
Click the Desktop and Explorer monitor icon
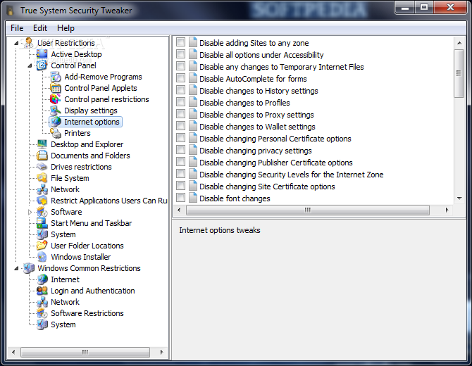42,144
